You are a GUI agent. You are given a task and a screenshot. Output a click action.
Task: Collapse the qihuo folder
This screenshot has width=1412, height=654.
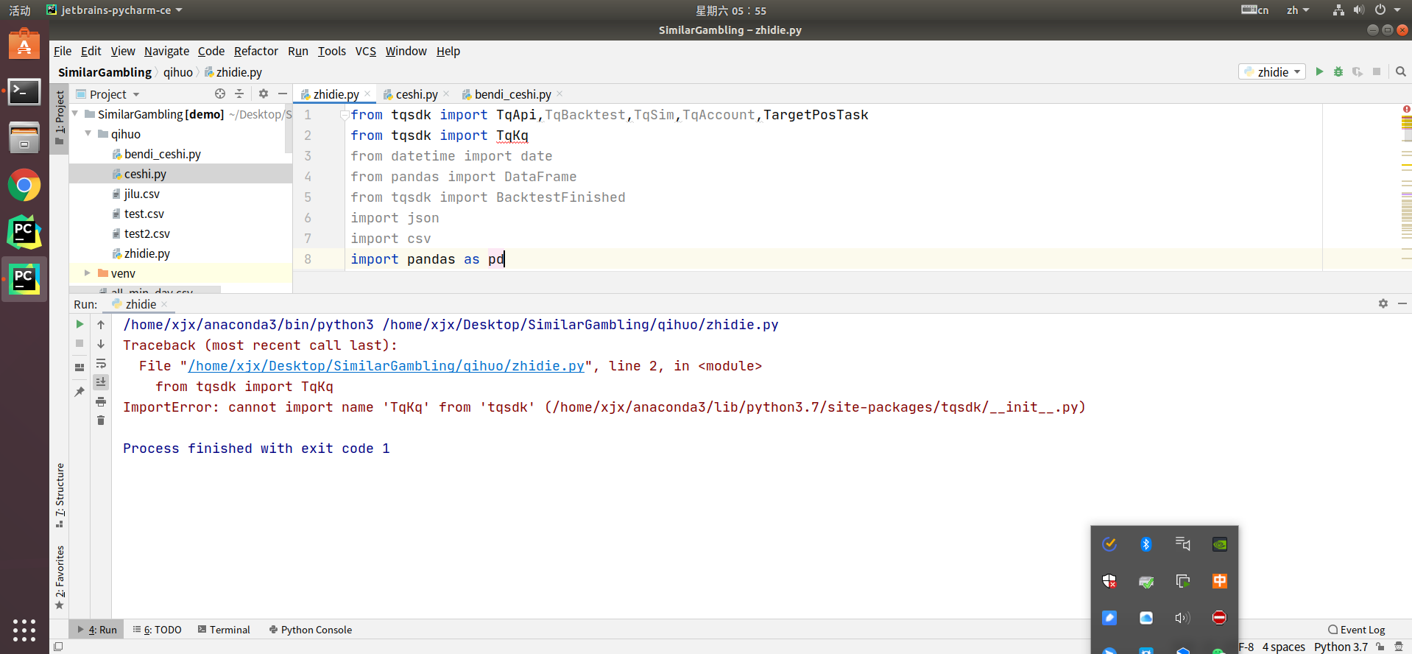pos(88,134)
